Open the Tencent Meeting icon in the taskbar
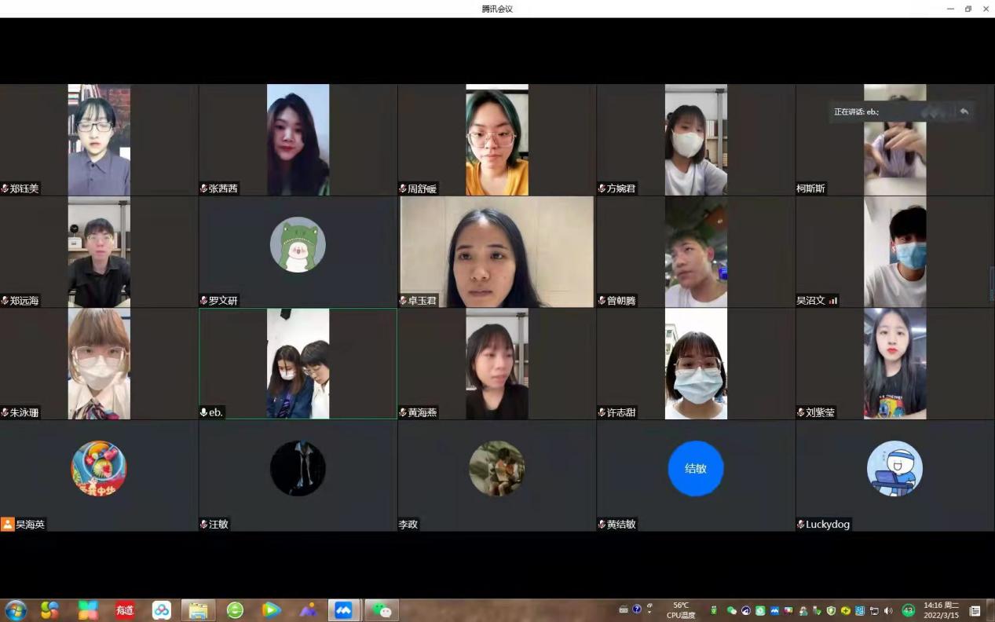 (x=343, y=610)
